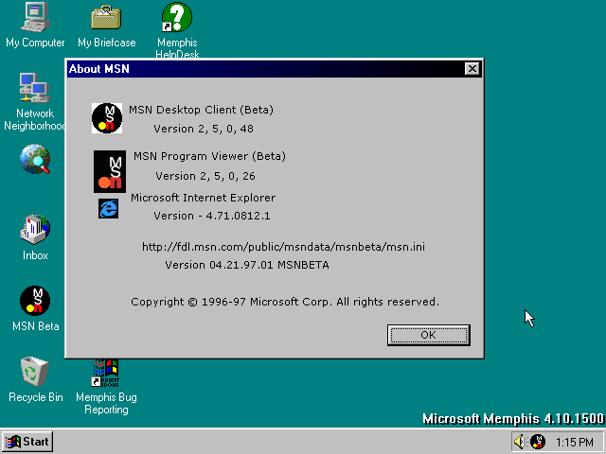Open the My Computer desktop icon
The image size is (606, 454).
point(35,17)
